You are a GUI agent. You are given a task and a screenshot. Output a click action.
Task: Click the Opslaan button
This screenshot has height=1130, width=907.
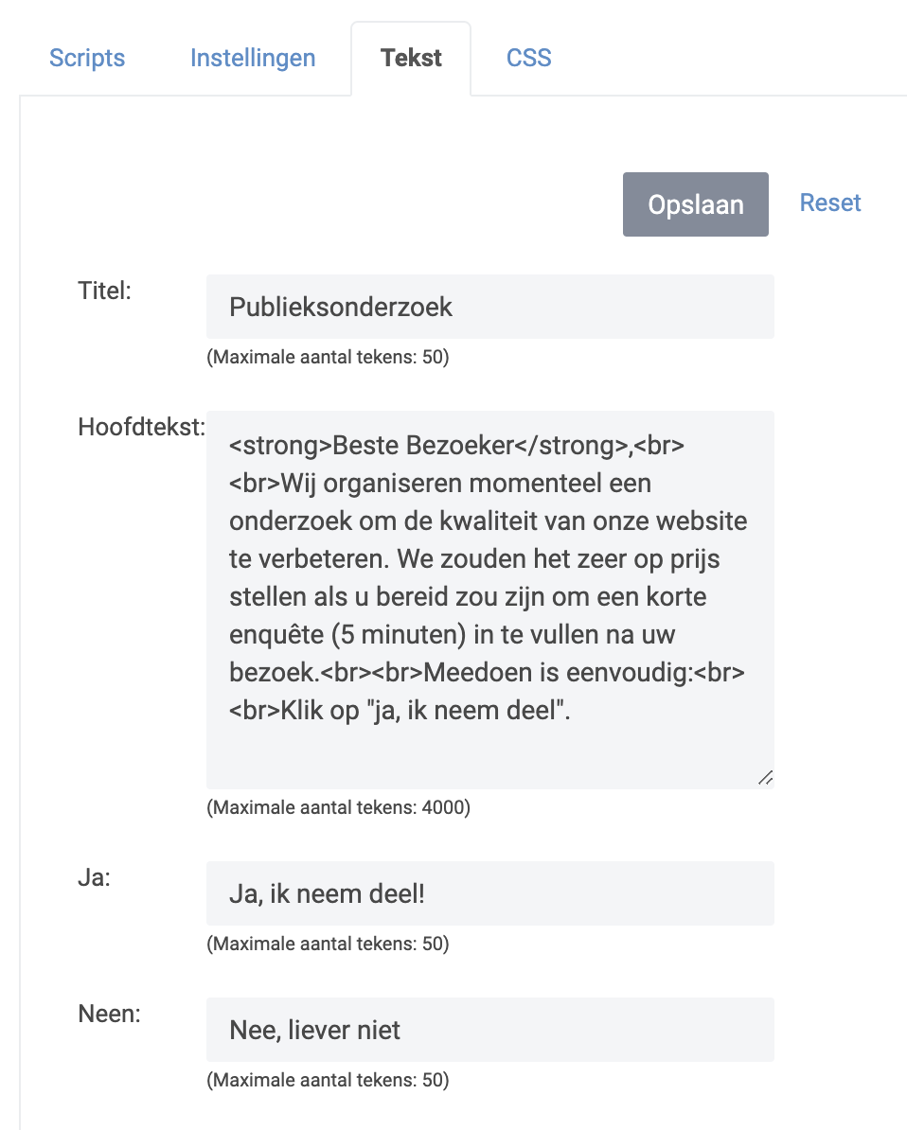(x=696, y=203)
